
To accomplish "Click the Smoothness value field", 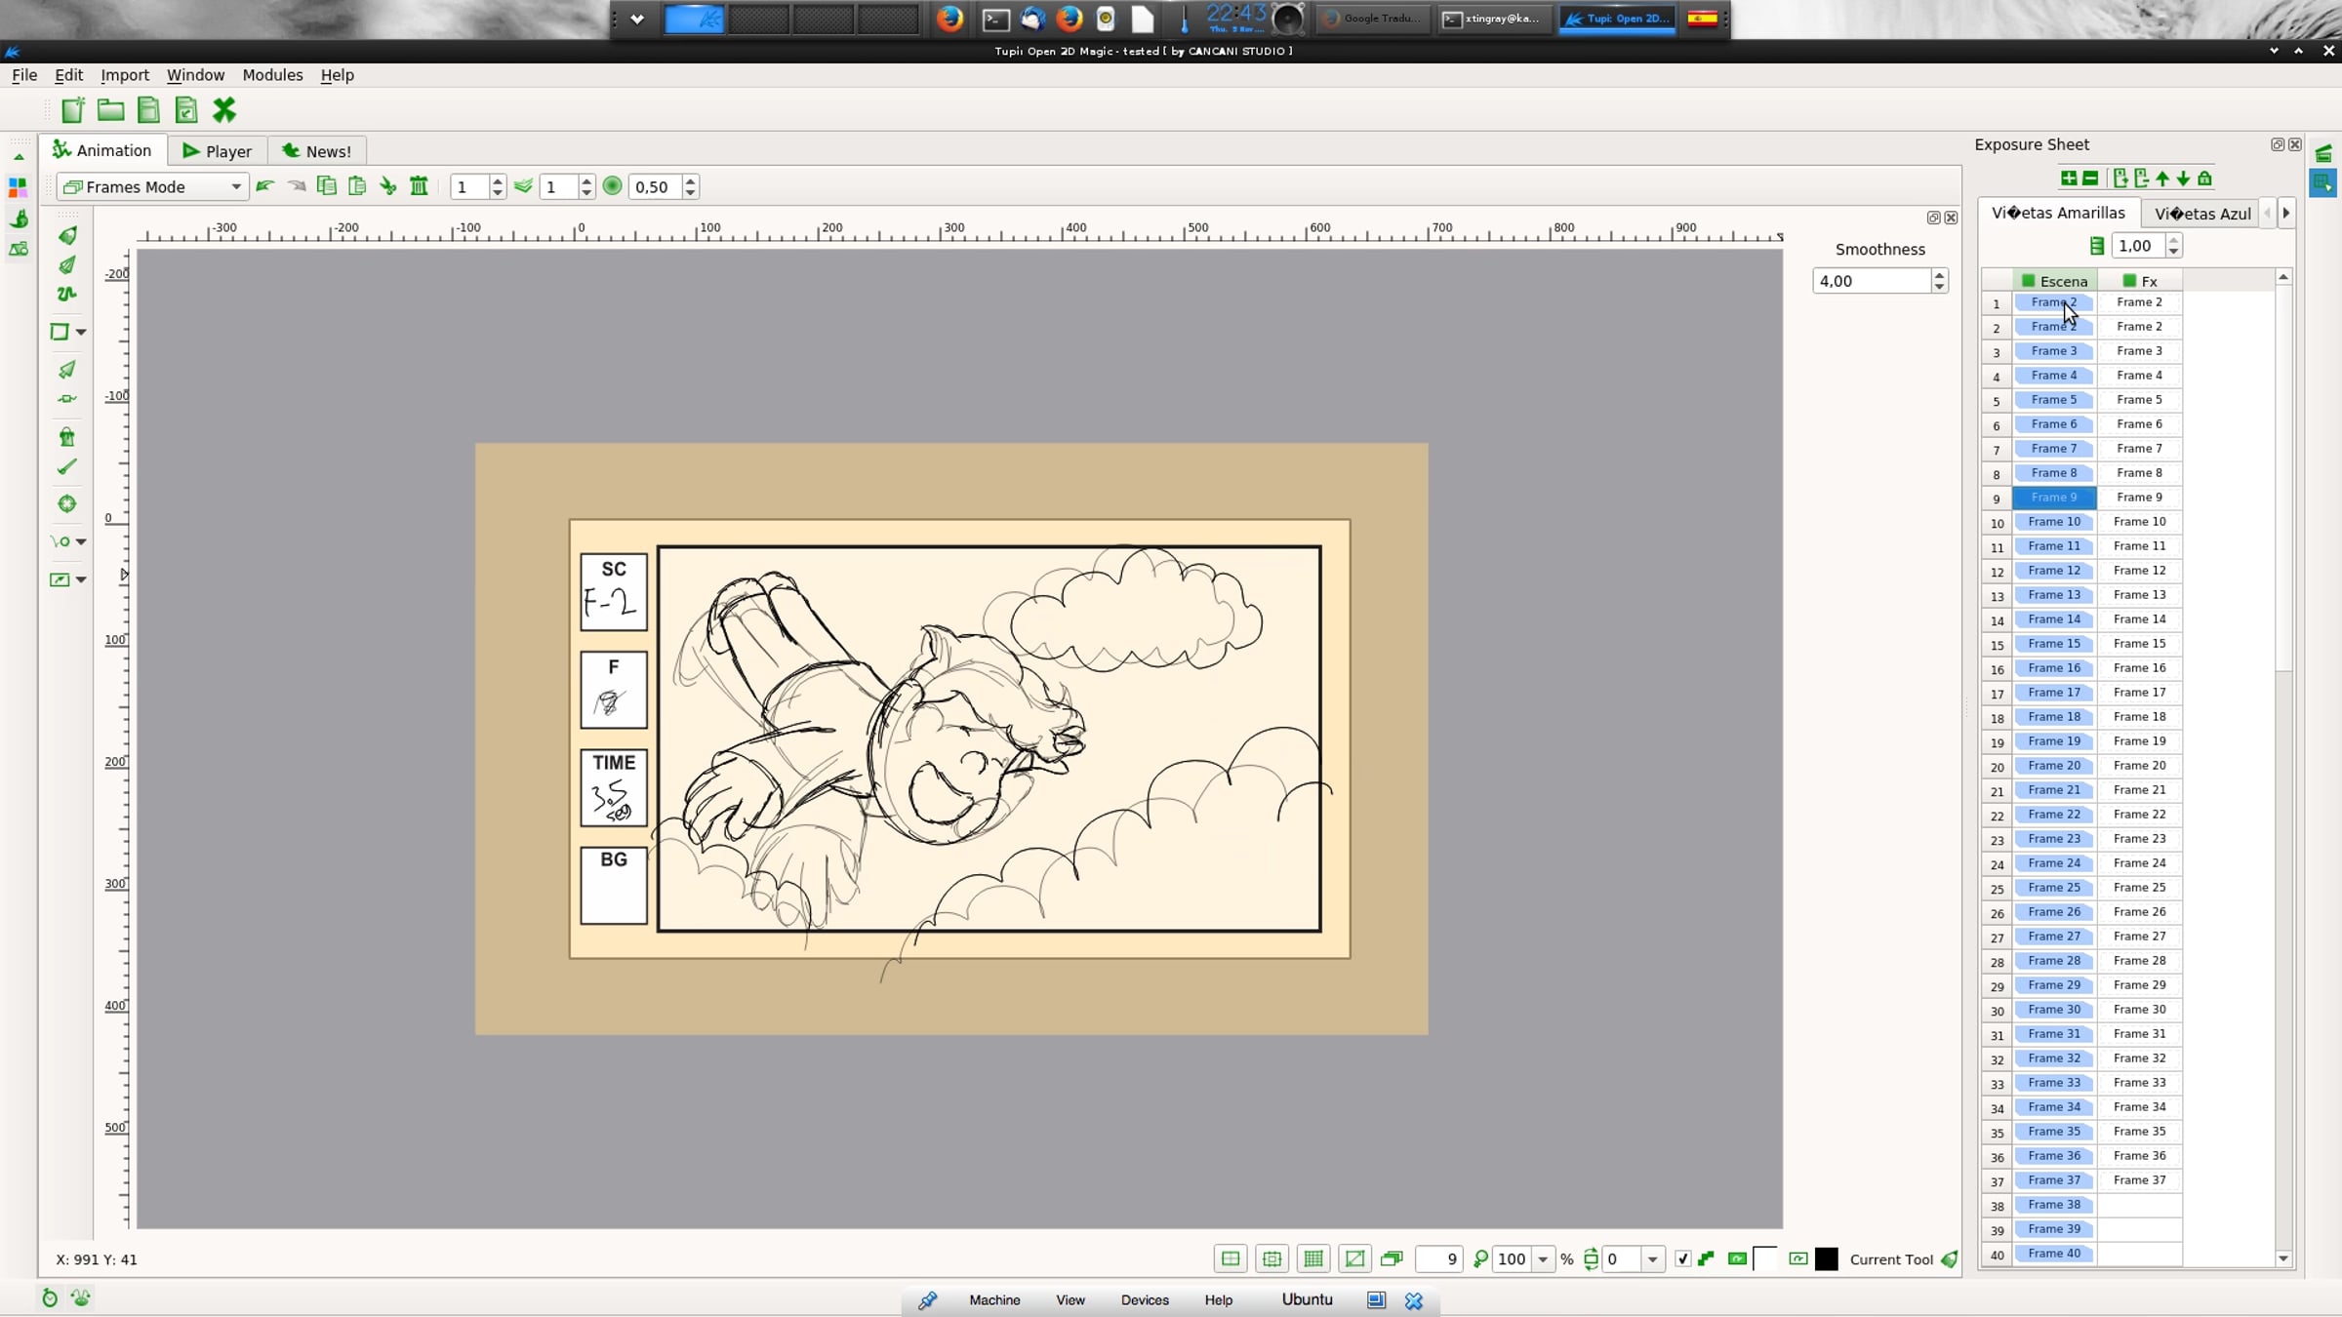I will coord(1870,281).
